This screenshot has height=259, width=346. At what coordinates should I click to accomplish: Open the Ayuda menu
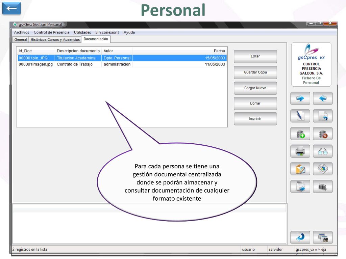(x=129, y=32)
